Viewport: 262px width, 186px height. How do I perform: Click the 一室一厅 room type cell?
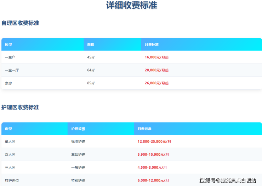(12, 70)
